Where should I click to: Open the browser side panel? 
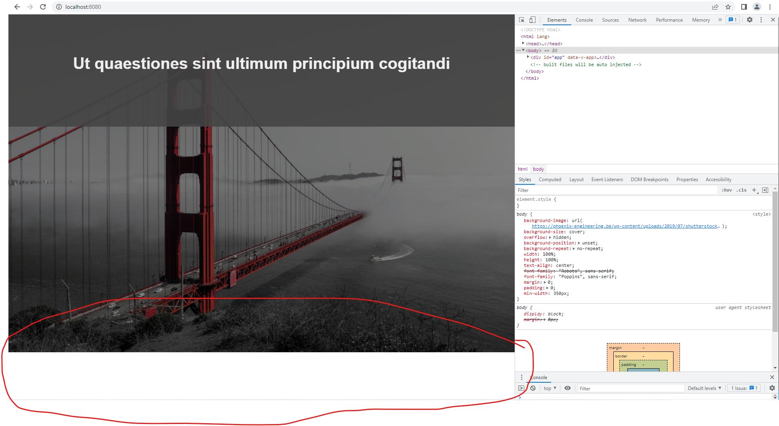[744, 7]
